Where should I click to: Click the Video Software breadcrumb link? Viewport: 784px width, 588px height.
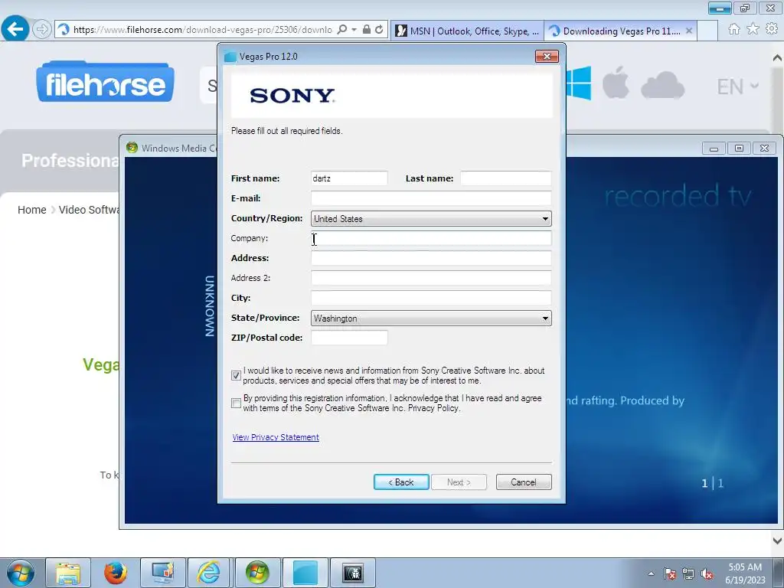pyautogui.click(x=89, y=210)
